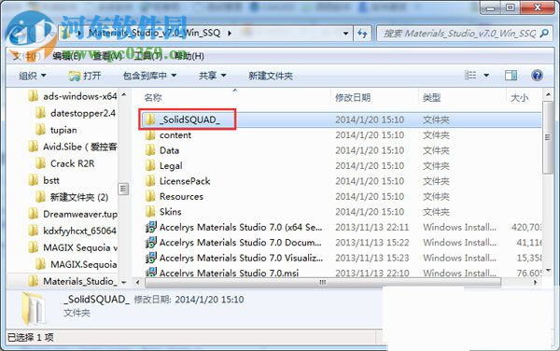
Task: Click the large folder thumbnail in details pane
Action: click(34, 308)
